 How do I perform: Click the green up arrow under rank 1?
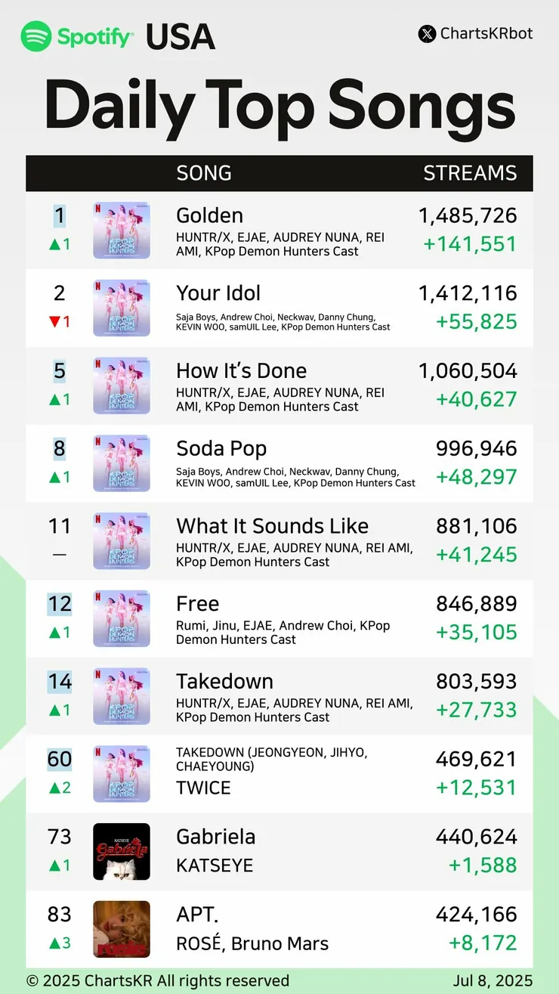pyautogui.click(x=54, y=244)
